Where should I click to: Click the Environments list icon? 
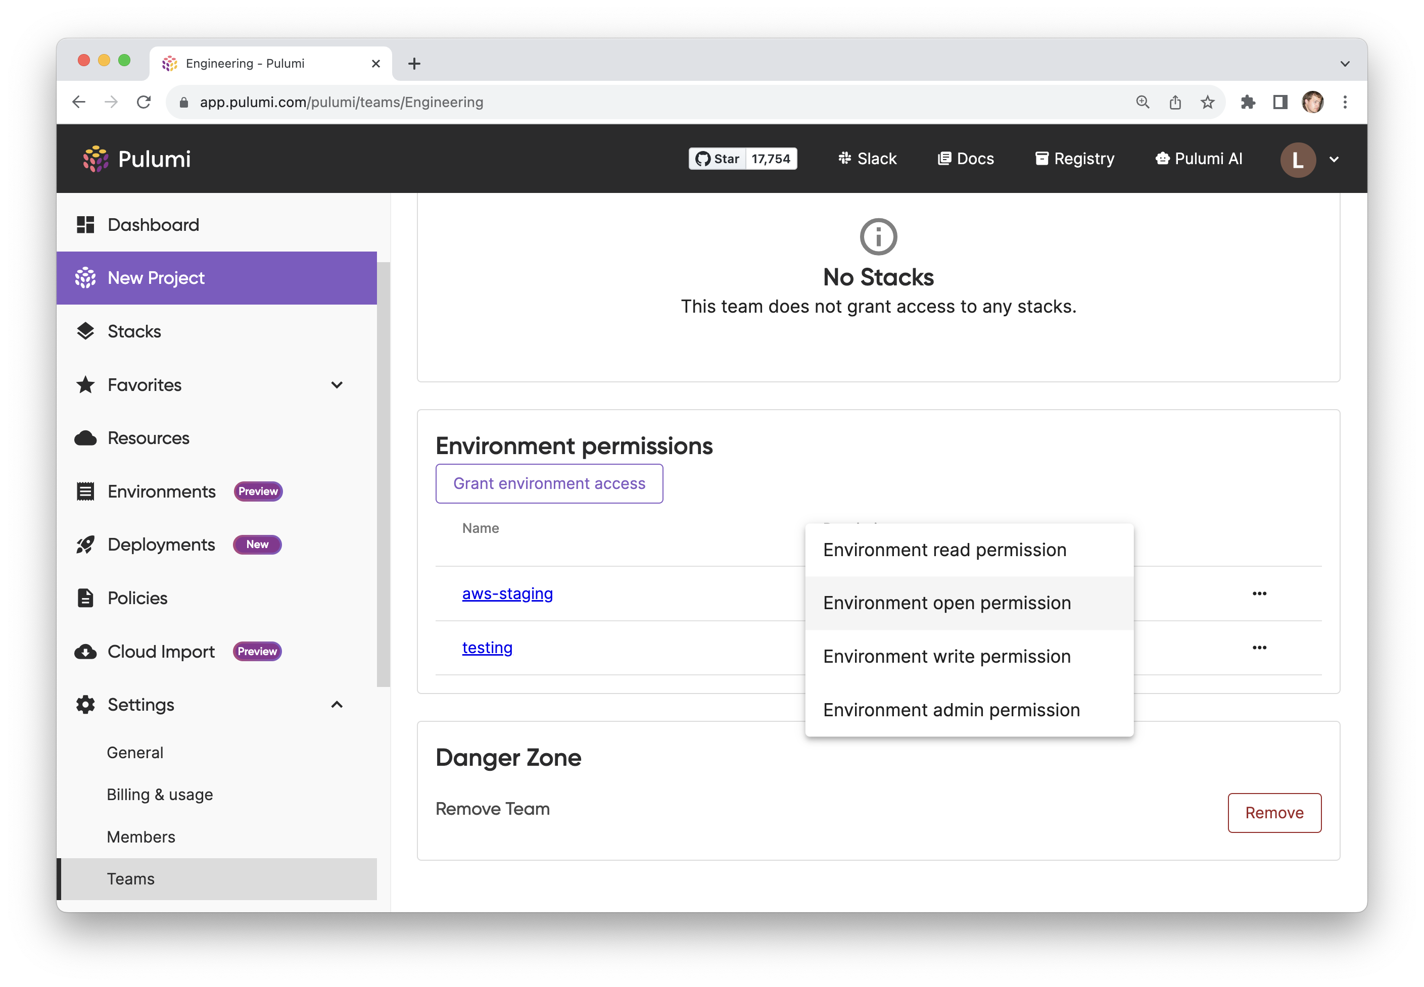tap(85, 491)
